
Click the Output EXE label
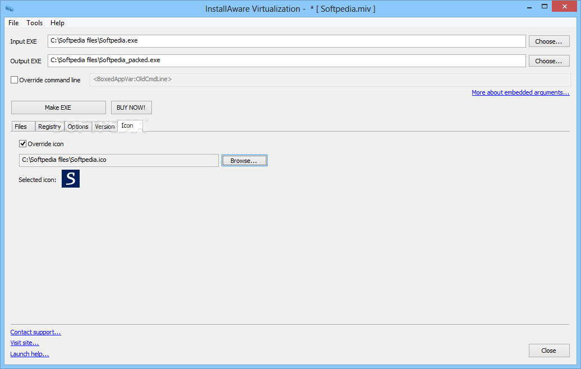(x=26, y=61)
